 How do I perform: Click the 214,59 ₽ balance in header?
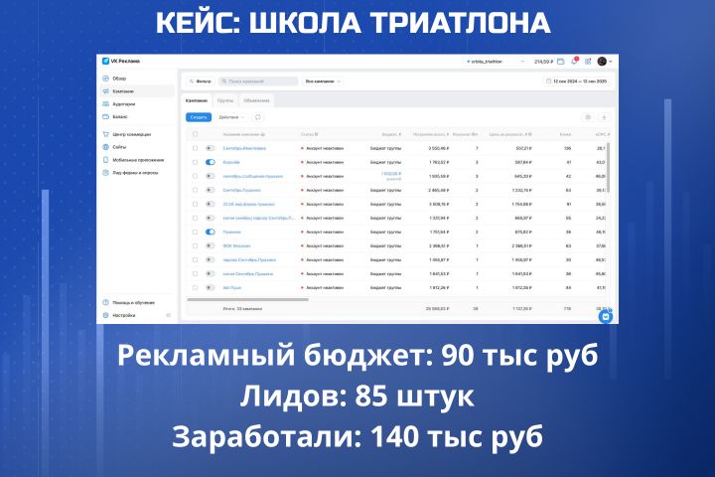pos(543,62)
